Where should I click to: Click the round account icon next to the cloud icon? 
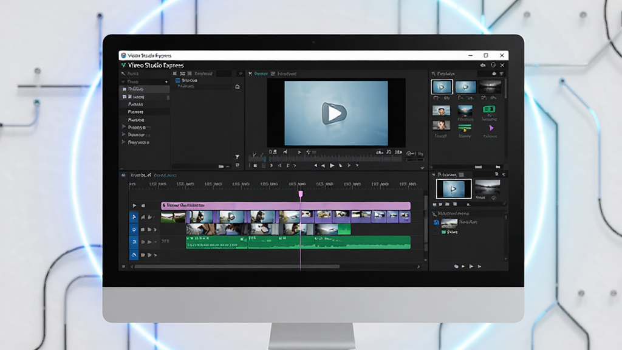(493, 65)
